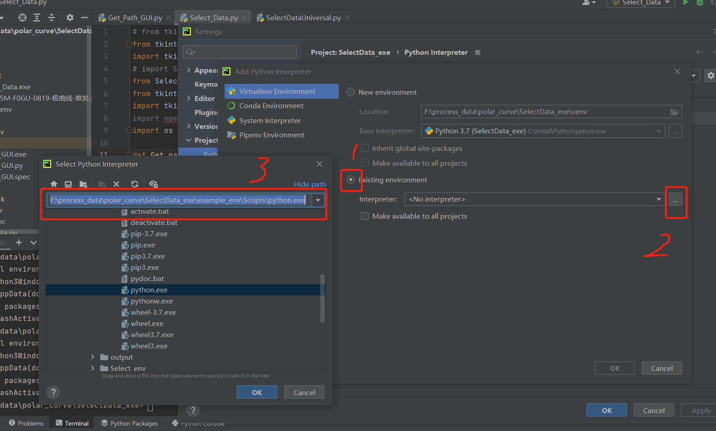716x431 pixels.
Task: Select pythonw.exe in the file tree
Action: (151, 301)
